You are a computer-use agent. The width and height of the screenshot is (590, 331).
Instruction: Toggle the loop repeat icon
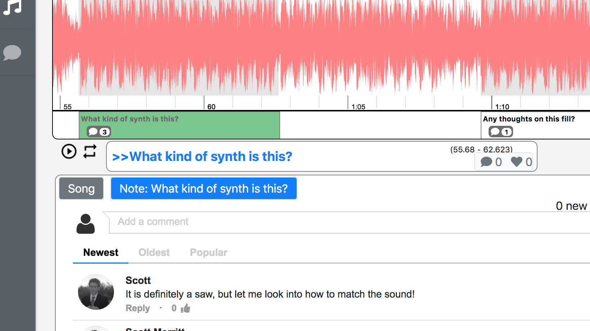click(x=90, y=151)
